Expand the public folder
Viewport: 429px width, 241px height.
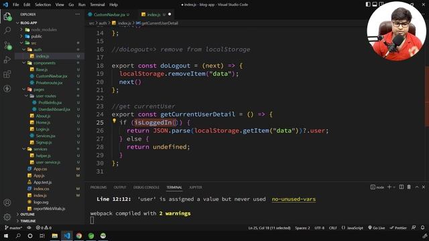click(x=36, y=36)
